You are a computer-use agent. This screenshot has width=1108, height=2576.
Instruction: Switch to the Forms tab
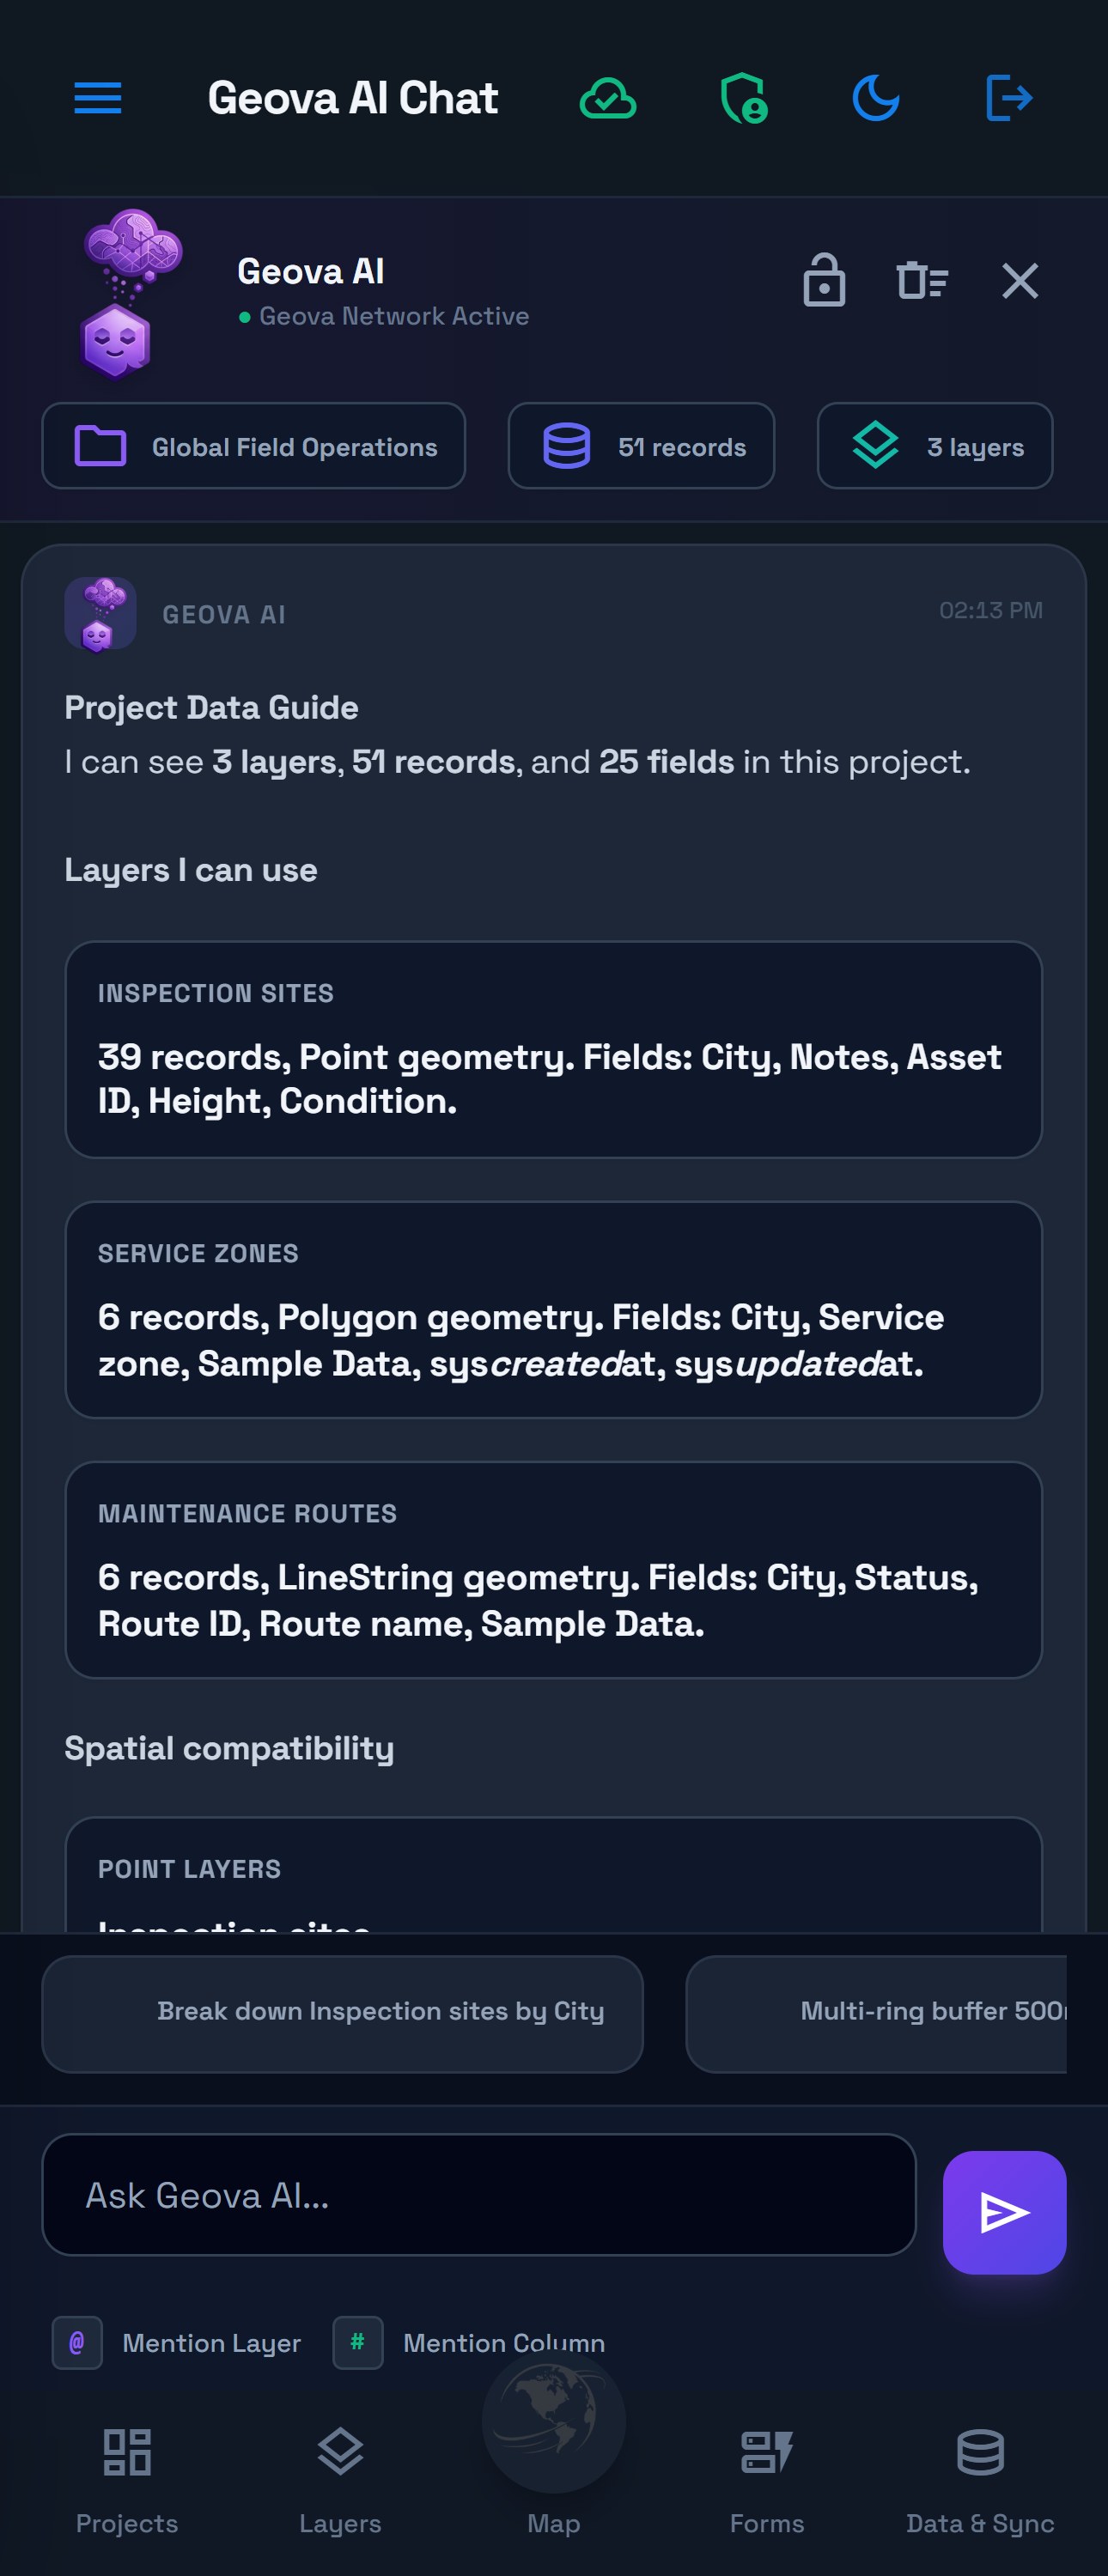[766, 2480]
